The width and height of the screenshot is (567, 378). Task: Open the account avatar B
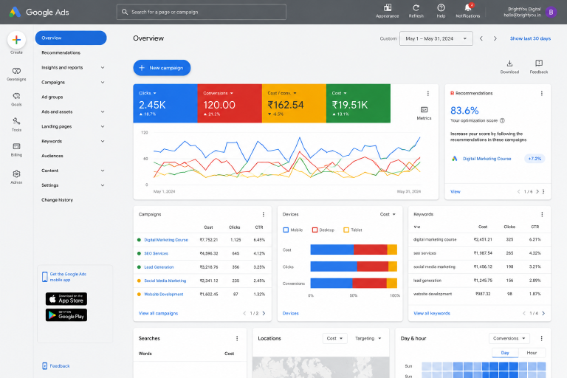(551, 12)
